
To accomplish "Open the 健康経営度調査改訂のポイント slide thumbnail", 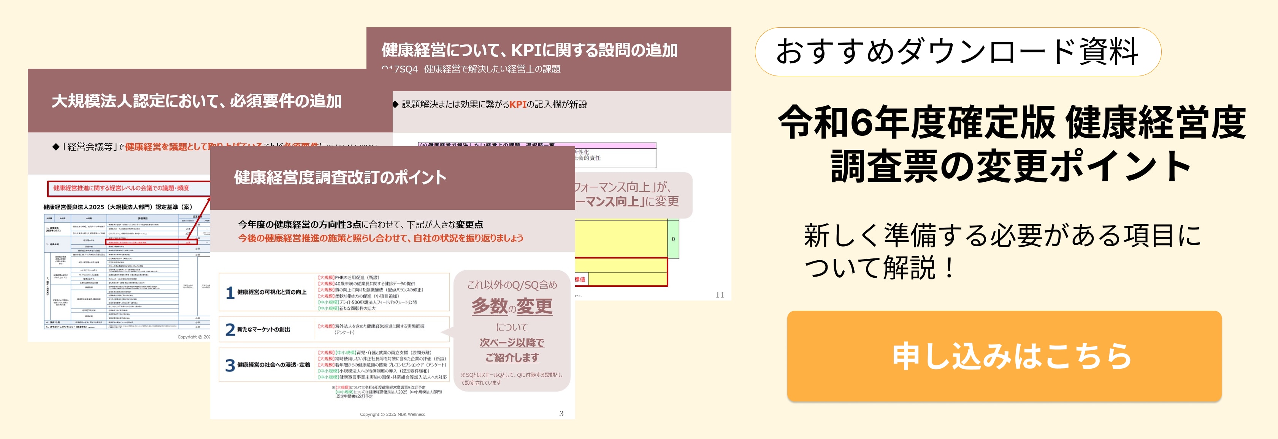I will pos(340,177).
